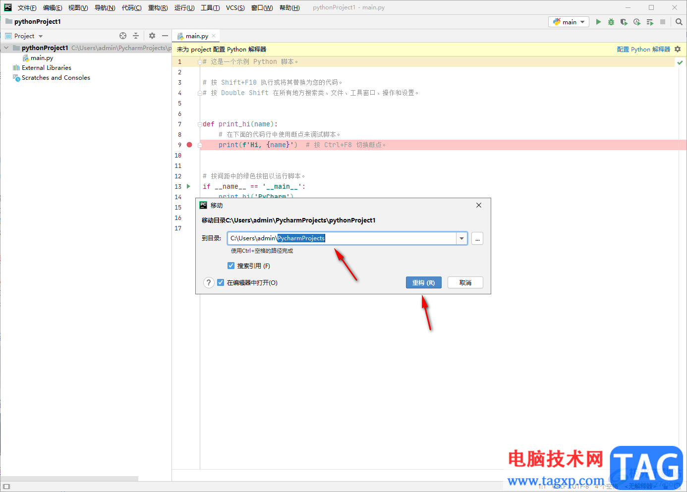Open the 导航(N) menu
687x492 pixels.
(x=105, y=7)
